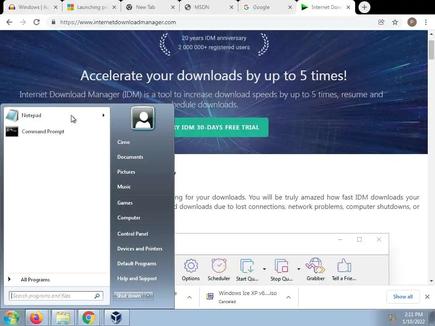The height and width of the screenshot is (326, 435).
Task: Open the Chrome three-dot menu
Action: click(426, 22)
